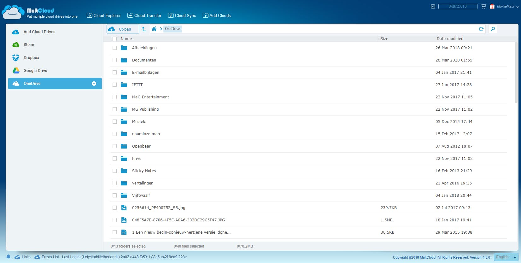Open the English language selector
521x263 pixels.
(x=506, y=257)
